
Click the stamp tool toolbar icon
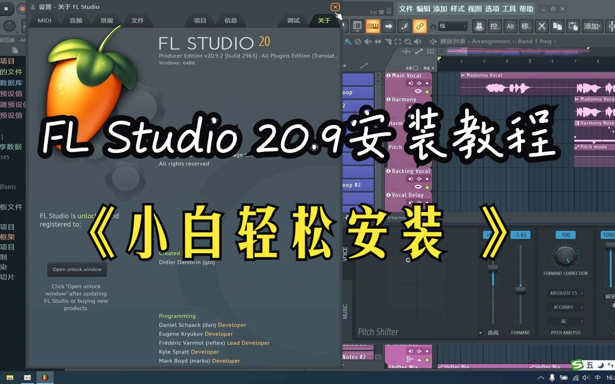click(479, 26)
